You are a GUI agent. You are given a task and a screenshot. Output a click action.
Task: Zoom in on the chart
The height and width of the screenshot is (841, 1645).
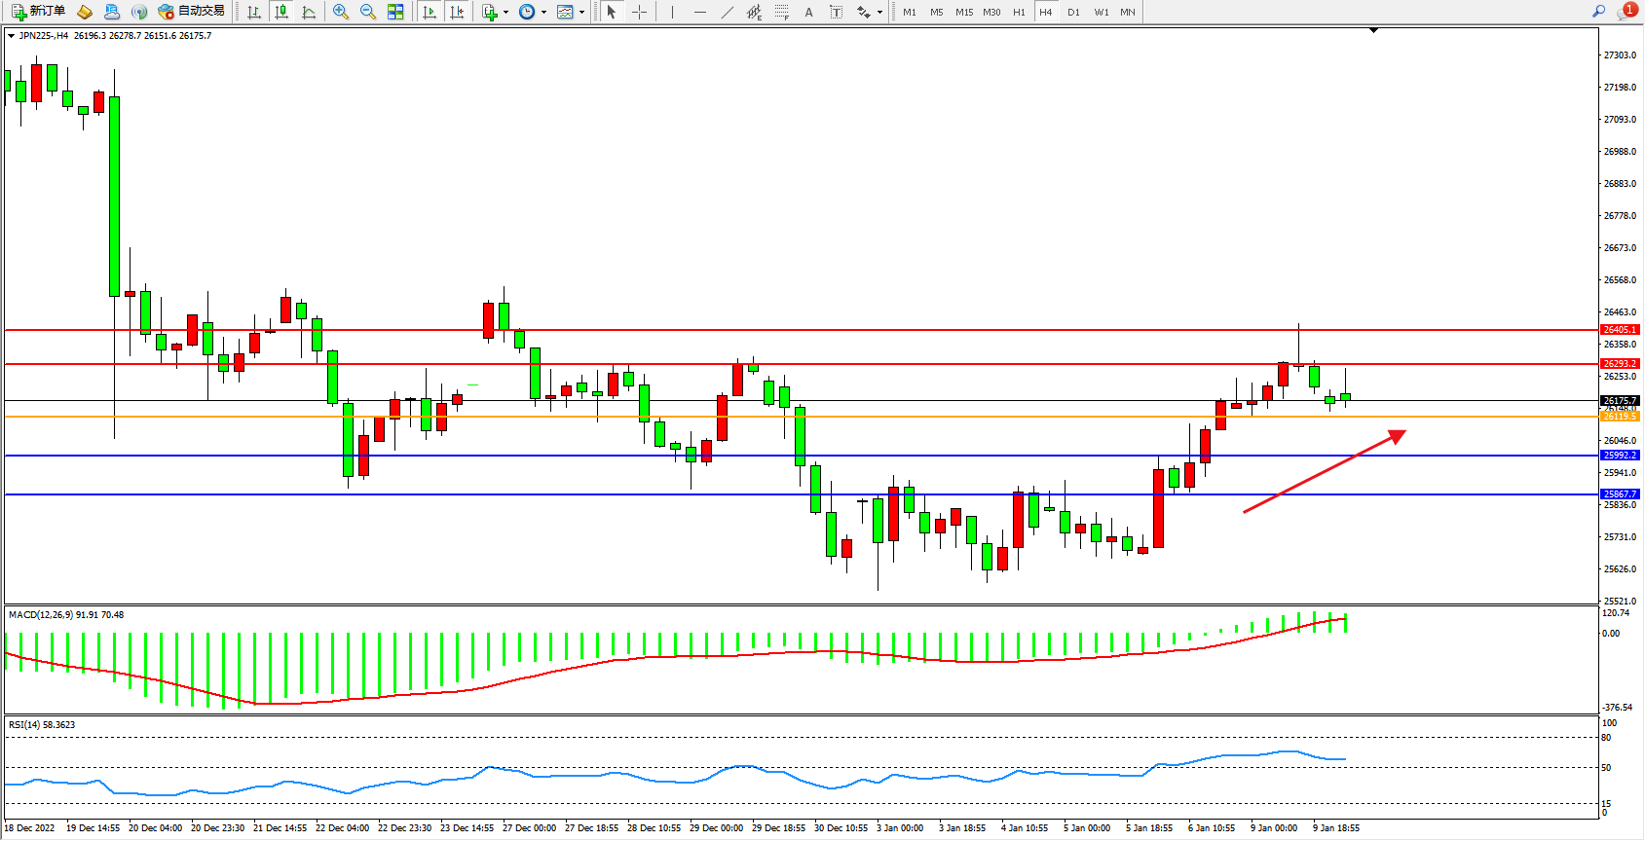click(x=341, y=12)
